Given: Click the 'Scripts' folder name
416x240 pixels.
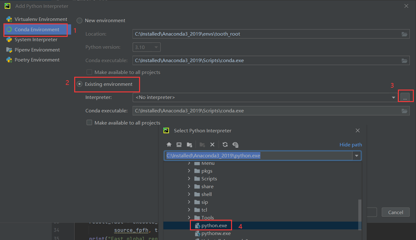Looking at the screenshot, I should tap(209, 179).
